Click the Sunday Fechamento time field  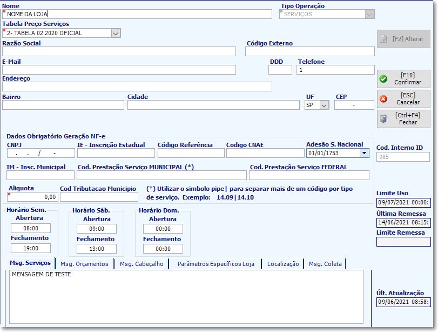point(163,249)
